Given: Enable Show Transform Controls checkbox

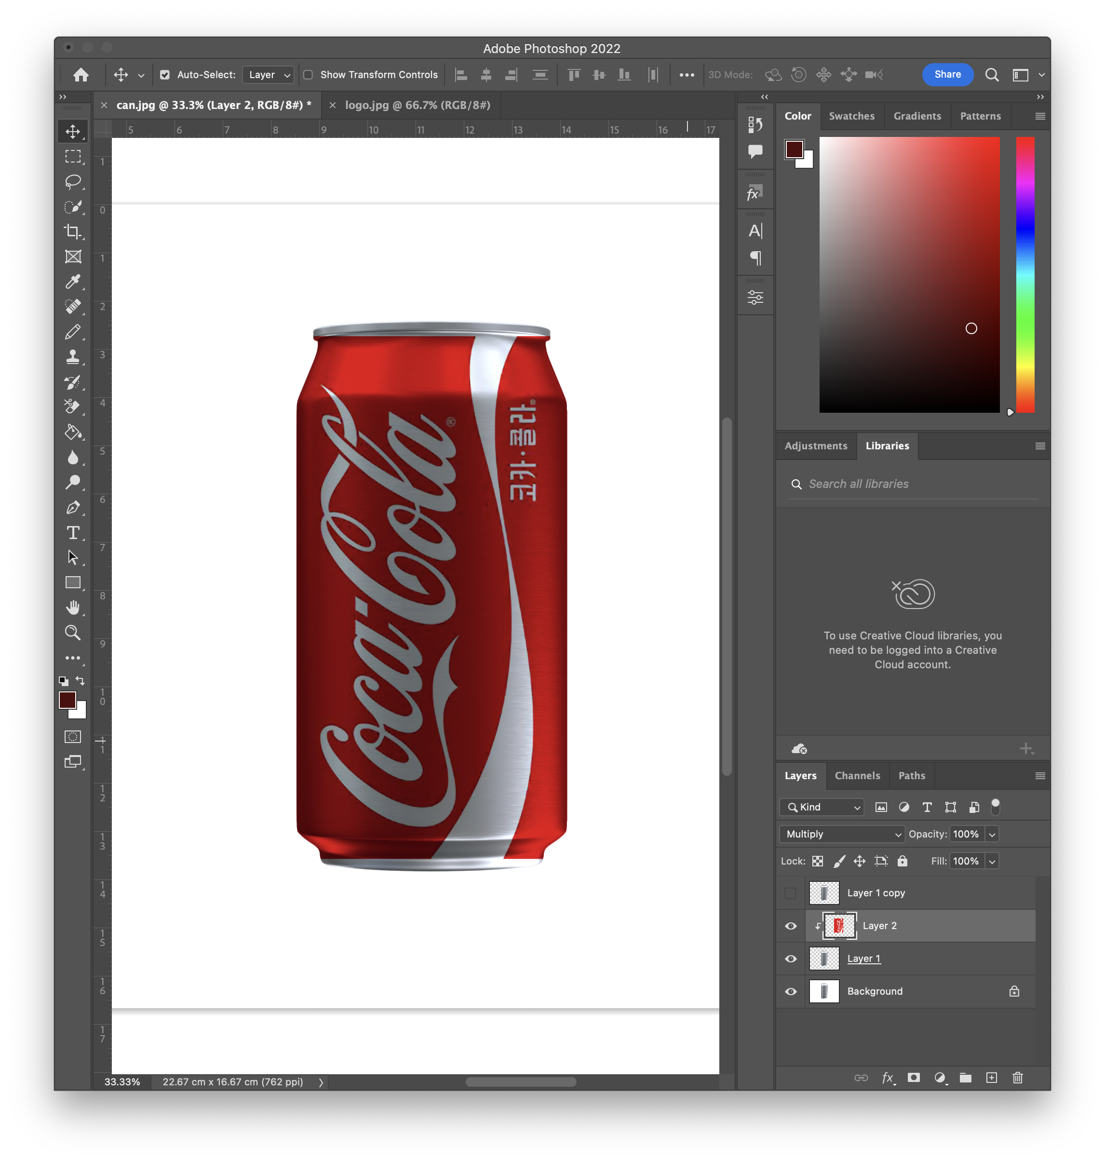Looking at the screenshot, I should [x=308, y=75].
